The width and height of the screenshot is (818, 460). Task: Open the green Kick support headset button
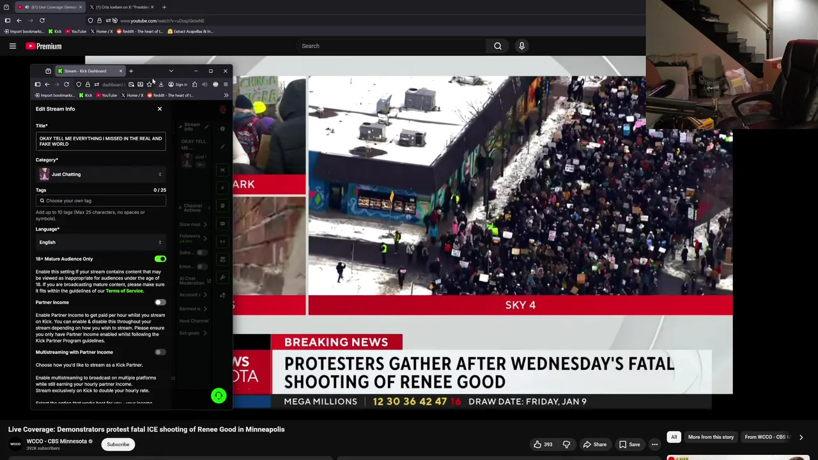219,396
